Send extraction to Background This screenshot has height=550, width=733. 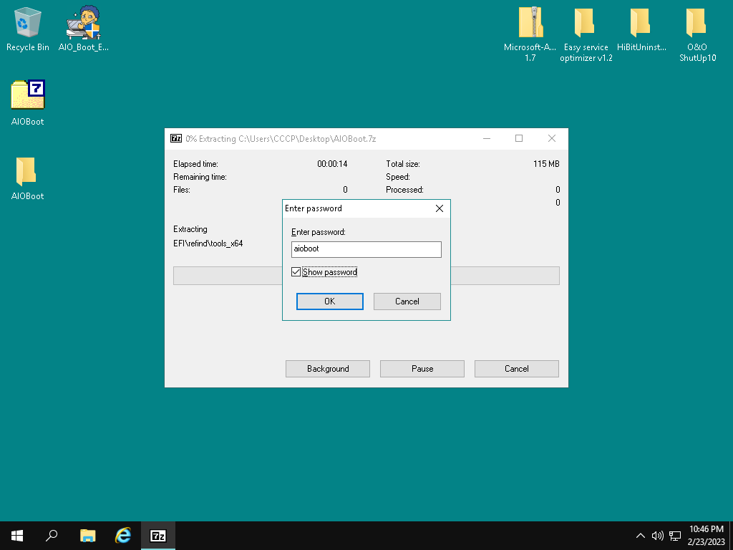tap(327, 369)
